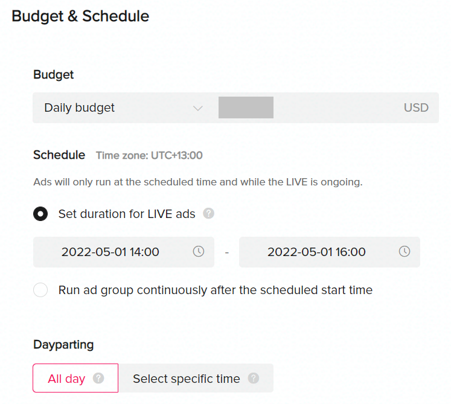Click the Dayparting section label

63,345
